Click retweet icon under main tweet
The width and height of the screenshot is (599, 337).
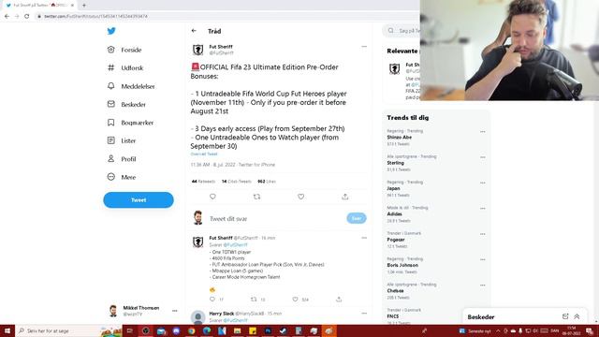(x=256, y=197)
